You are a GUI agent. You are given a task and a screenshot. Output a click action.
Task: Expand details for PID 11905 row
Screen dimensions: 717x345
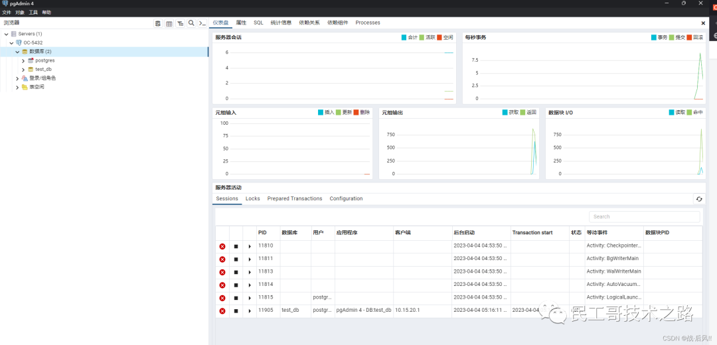coord(250,310)
